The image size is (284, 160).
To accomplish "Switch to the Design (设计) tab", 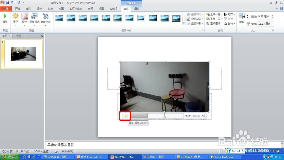I will 39,9.
